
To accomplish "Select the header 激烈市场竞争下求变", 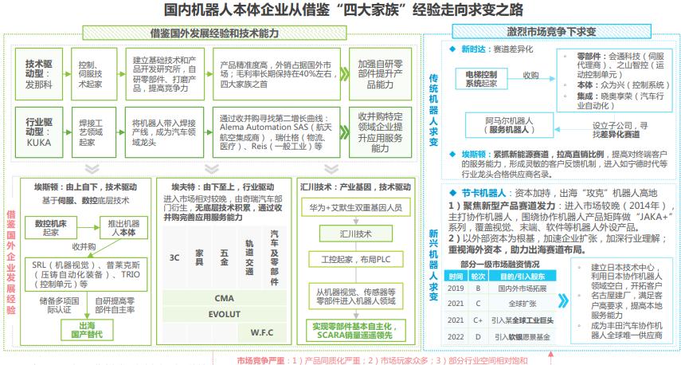I will (x=552, y=31).
